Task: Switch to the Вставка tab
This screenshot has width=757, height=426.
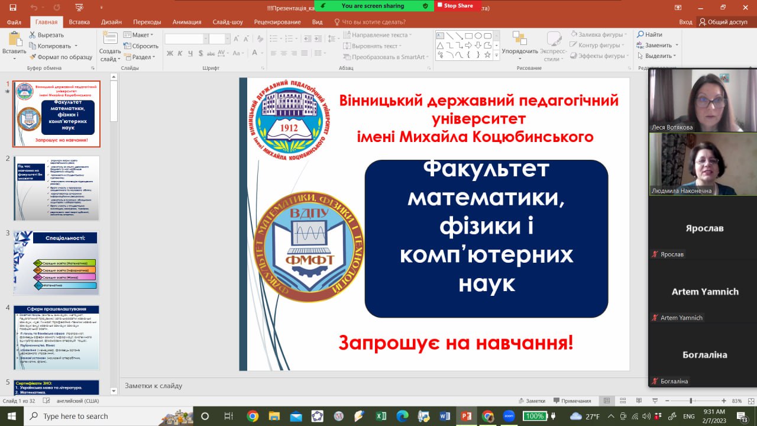Action: click(x=79, y=22)
